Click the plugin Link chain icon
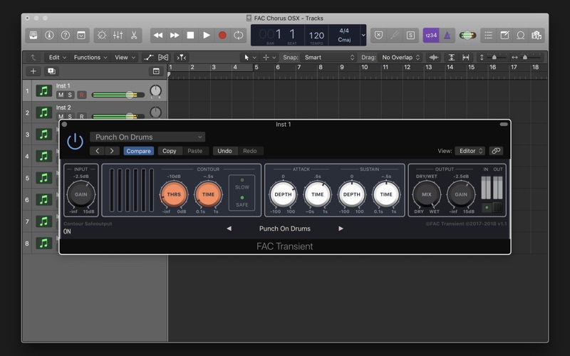570x356 pixels. coord(496,151)
